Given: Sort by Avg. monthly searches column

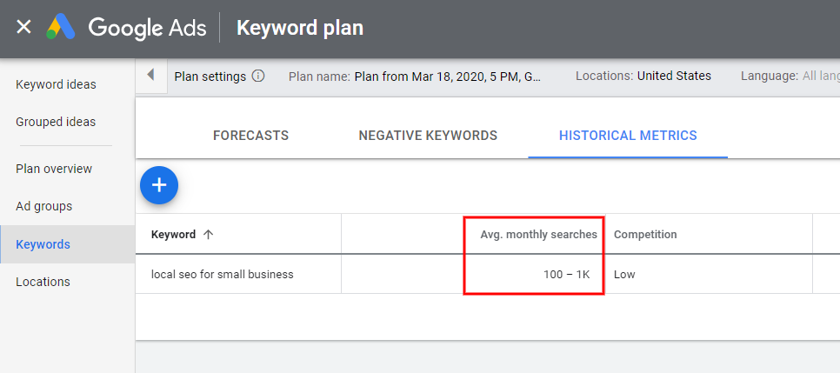Looking at the screenshot, I should [x=538, y=235].
